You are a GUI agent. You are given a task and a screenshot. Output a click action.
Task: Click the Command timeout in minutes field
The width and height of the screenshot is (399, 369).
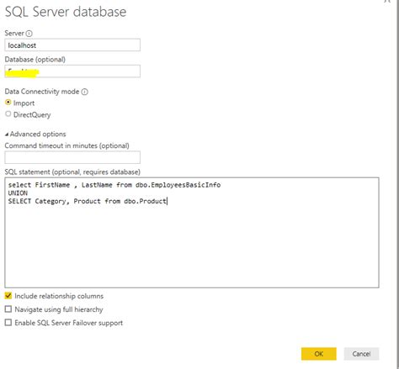72,157
